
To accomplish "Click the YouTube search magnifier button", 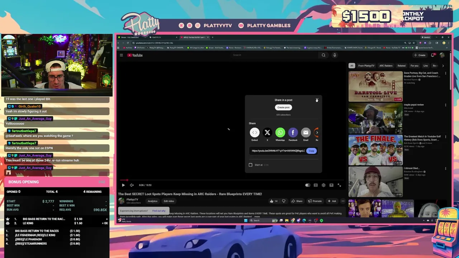I will coord(323,55).
